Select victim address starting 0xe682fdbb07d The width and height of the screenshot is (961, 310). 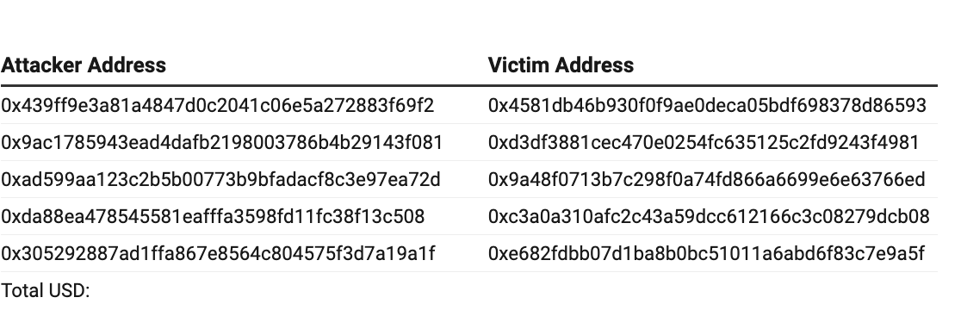[x=706, y=253]
